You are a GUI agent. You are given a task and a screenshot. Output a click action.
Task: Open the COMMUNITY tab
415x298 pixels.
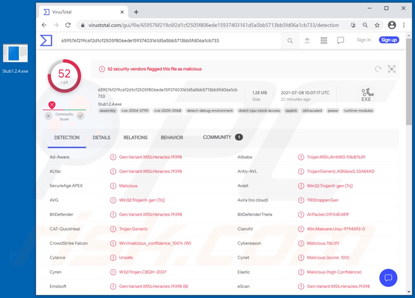tap(223, 137)
